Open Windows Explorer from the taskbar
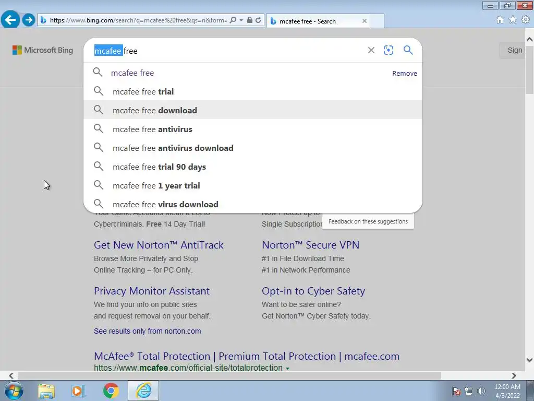The image size is (534, 401). pyautogui.click(x=46, y=391)
